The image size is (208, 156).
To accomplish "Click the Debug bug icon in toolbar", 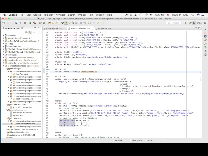I will (25, 23).
